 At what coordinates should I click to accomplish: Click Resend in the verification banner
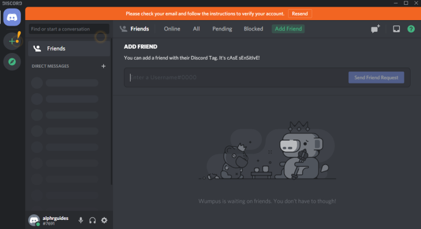tap(300, 13)
